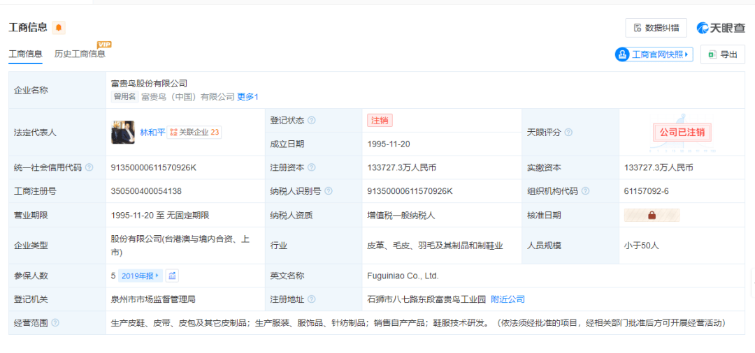Click the help icon next to 经营范围

pos(55,323)
